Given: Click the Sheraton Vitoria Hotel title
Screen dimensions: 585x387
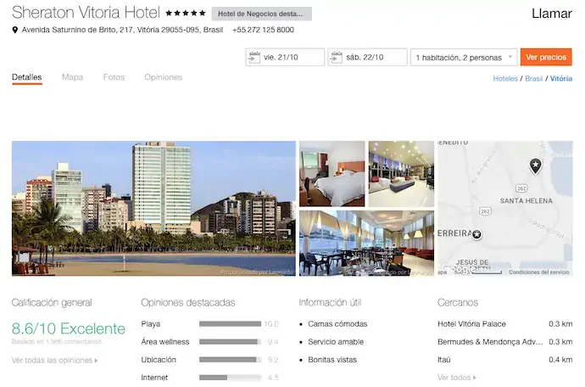Looking at the screenshot, I should click(x=86, y=13).
